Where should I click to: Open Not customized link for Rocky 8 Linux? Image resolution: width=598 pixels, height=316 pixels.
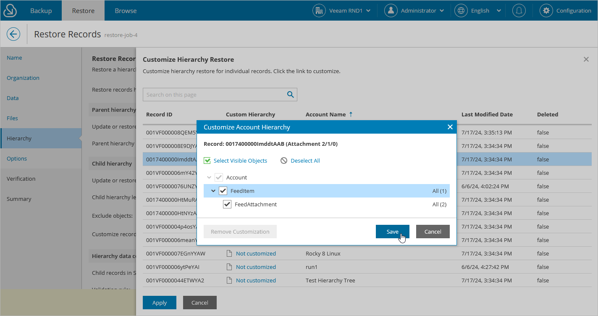[256, 253]
